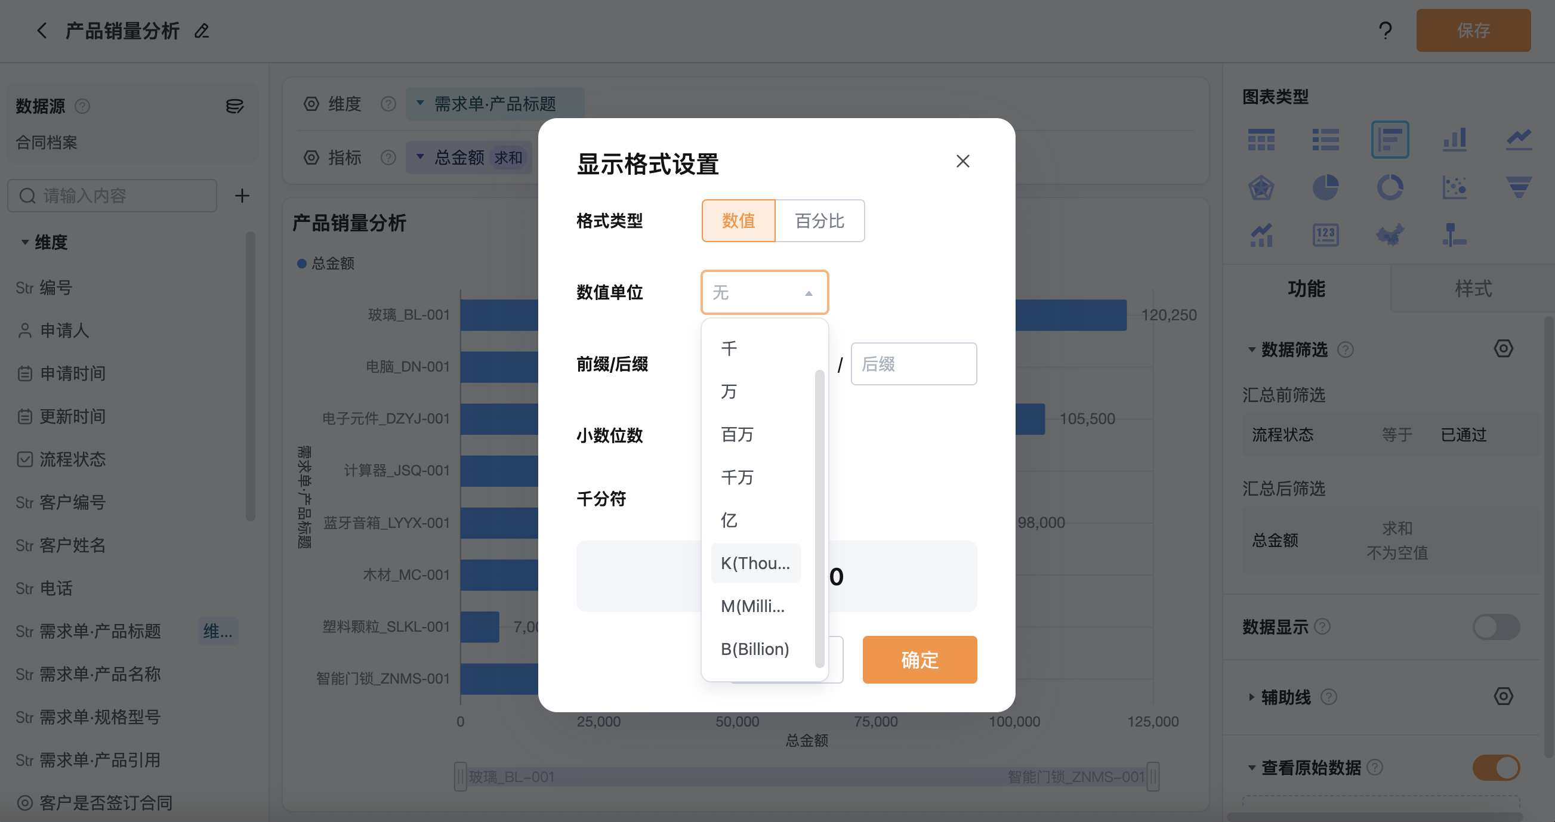The height and width of the screenshot is (822, 1555).
Task: Click the 后缀 input field
Action: tap(914, 364)
